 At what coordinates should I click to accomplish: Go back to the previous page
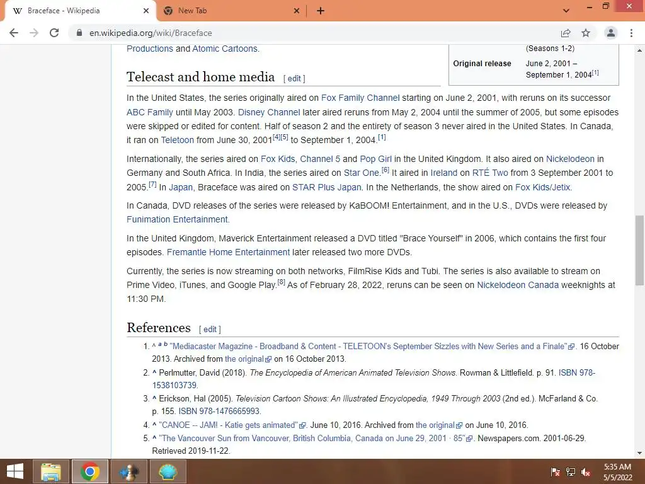[x=14, y=33]
